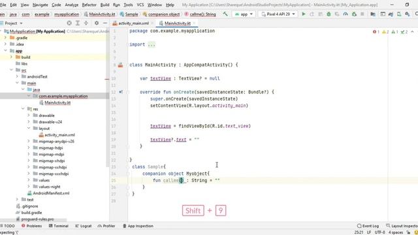Open the SDK Manager icon
The width and height of the screenshot is (418, 235).
(x=408, y=14)
